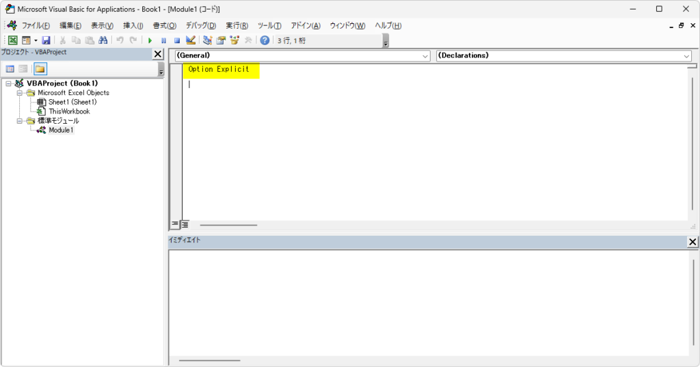Select ThisWorkbook in the project tree

pyautogui.click(x=69, y=111)
